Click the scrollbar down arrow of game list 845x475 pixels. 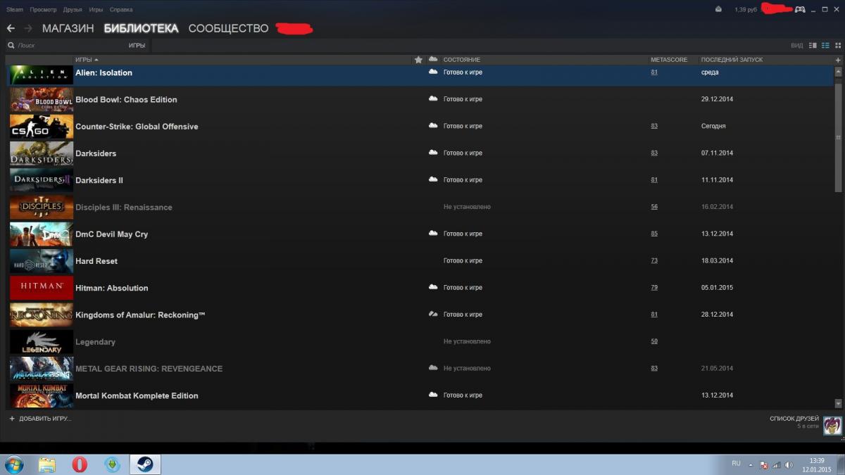[838, 403]
